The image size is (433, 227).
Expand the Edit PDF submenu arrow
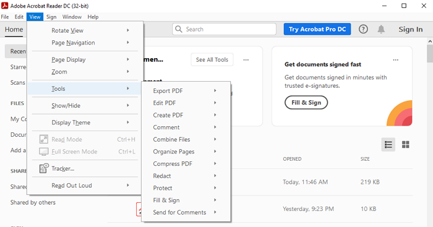pos(215,103)
